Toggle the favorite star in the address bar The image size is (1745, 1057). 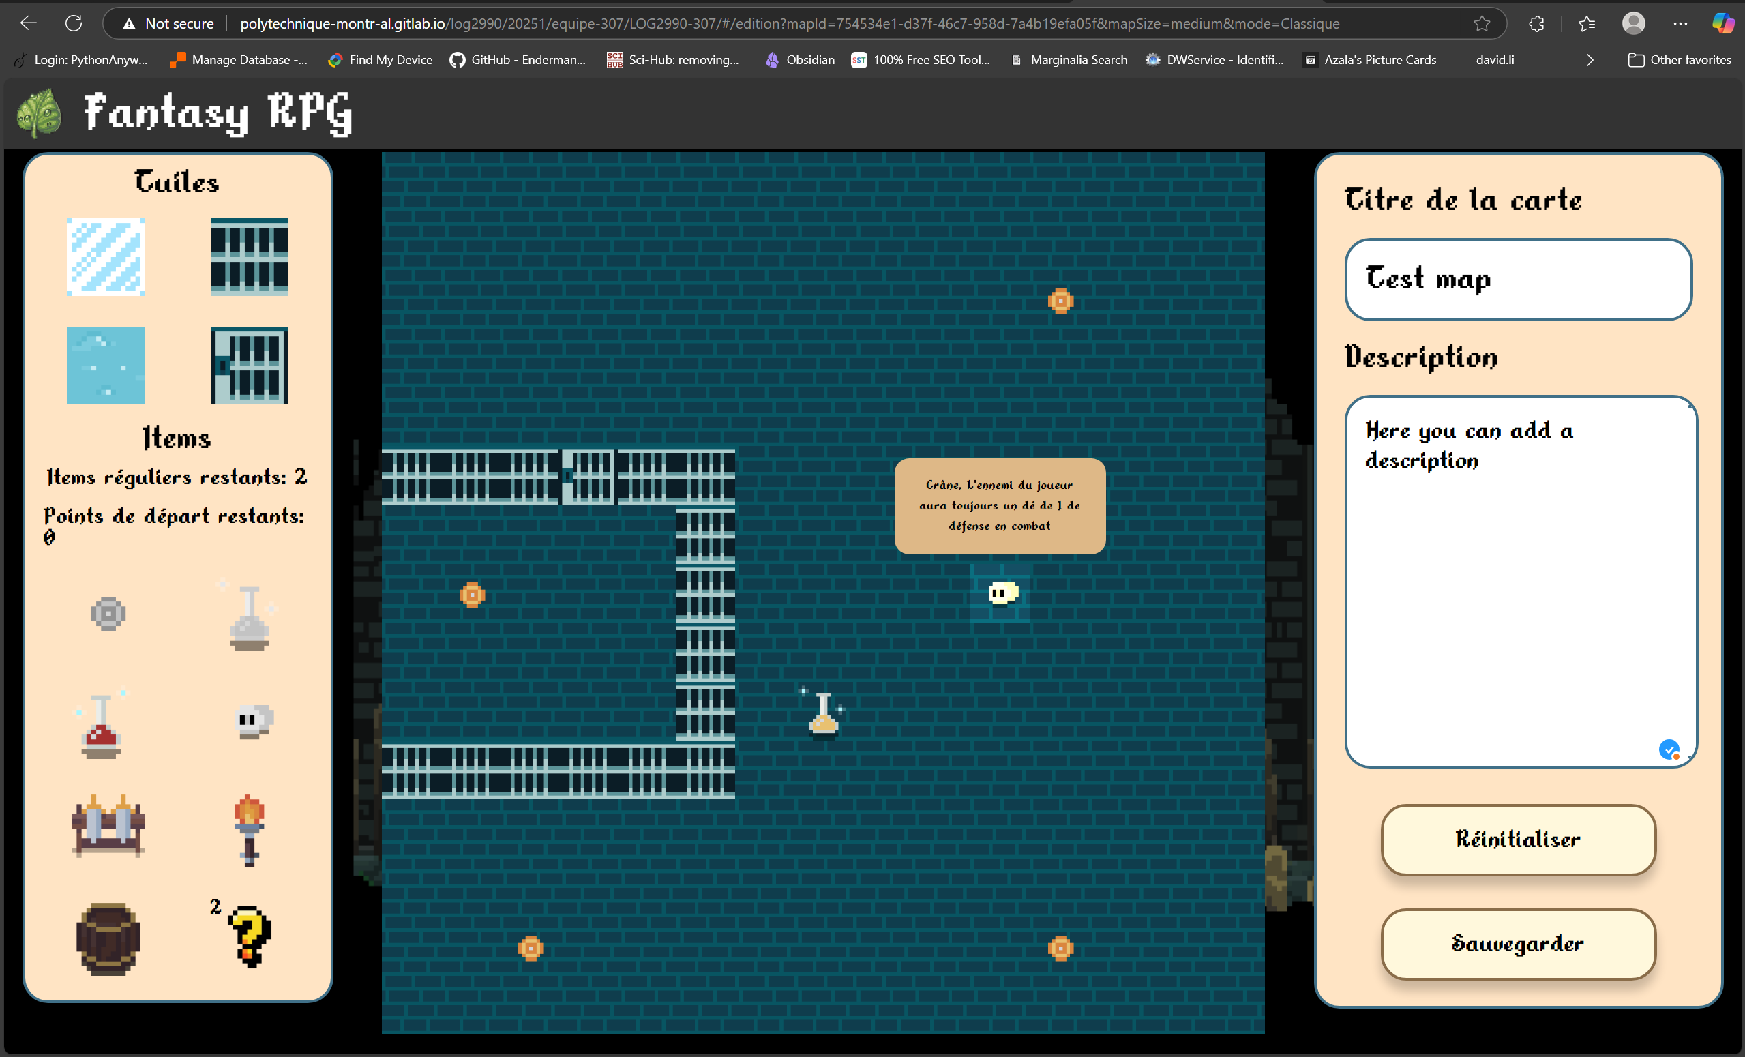(1482, 23)
